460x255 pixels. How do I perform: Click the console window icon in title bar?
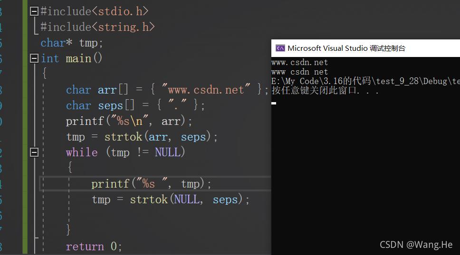pyautogui.click(x=280, y=48)
